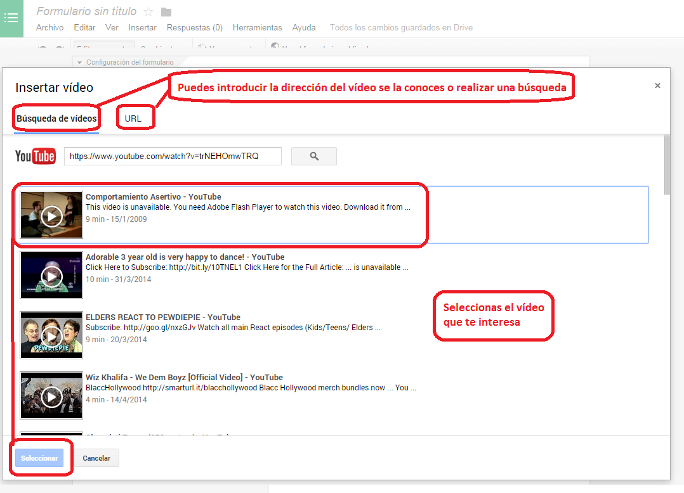Viewport: 684px width, 493px height.
Task: Click the Seleccionar button
Action: click(x=39, y=458)
